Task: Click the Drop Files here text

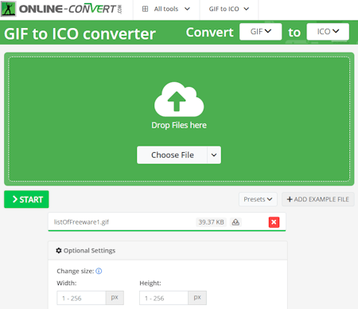Action: pos(179,125)
